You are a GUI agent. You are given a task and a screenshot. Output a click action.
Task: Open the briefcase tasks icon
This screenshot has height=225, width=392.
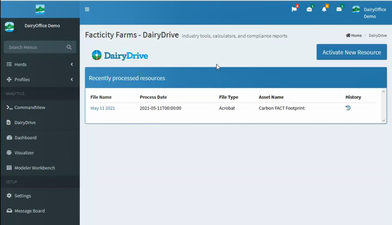(x=309, y=9)
